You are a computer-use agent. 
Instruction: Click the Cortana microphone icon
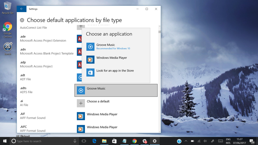pos(74,141)
